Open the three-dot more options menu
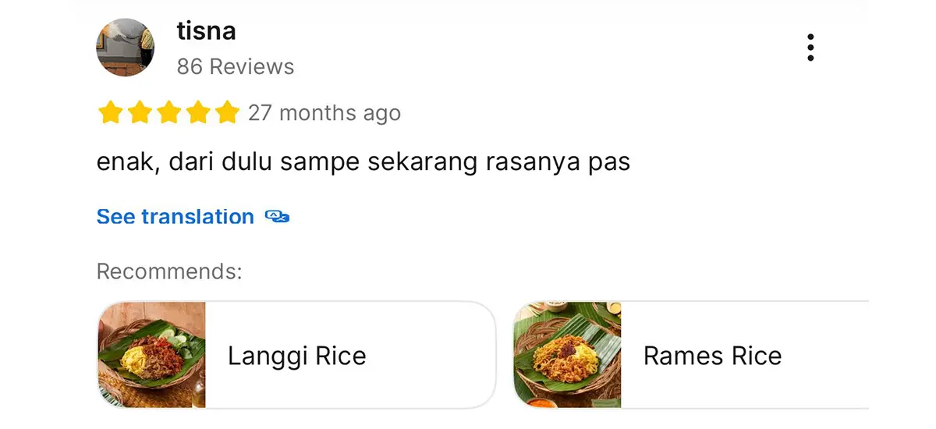The width and height of the screenshot is (936, 429). coord(810,48)
